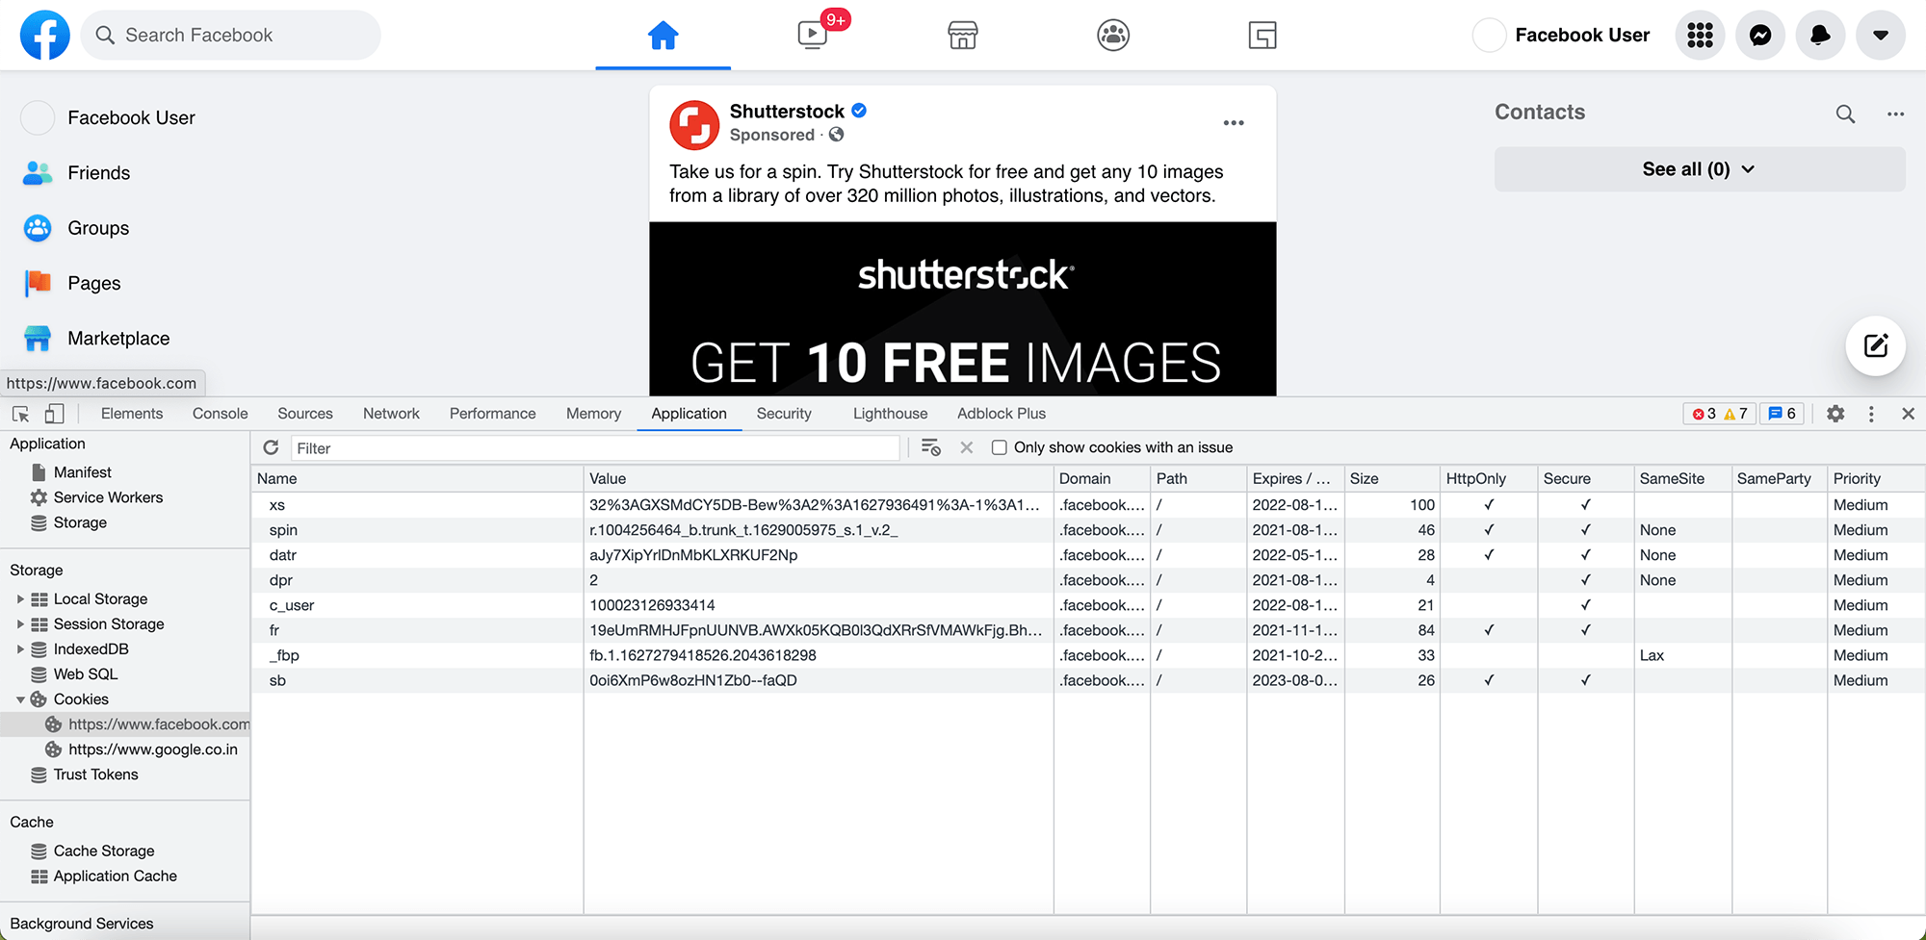
Task: Search contacts with the magnifier icon
Action: click(1845, 114)
